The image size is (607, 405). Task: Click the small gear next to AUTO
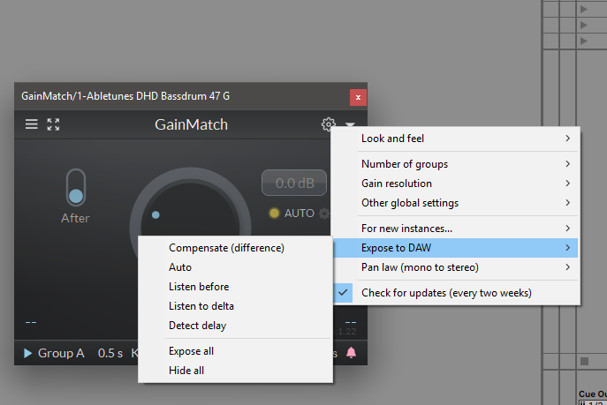click(x=324, y=214)
